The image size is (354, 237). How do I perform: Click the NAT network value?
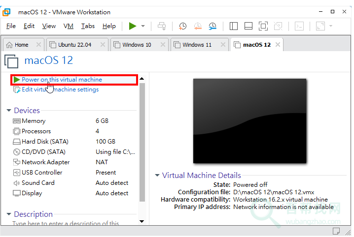(x=102, y=162)
